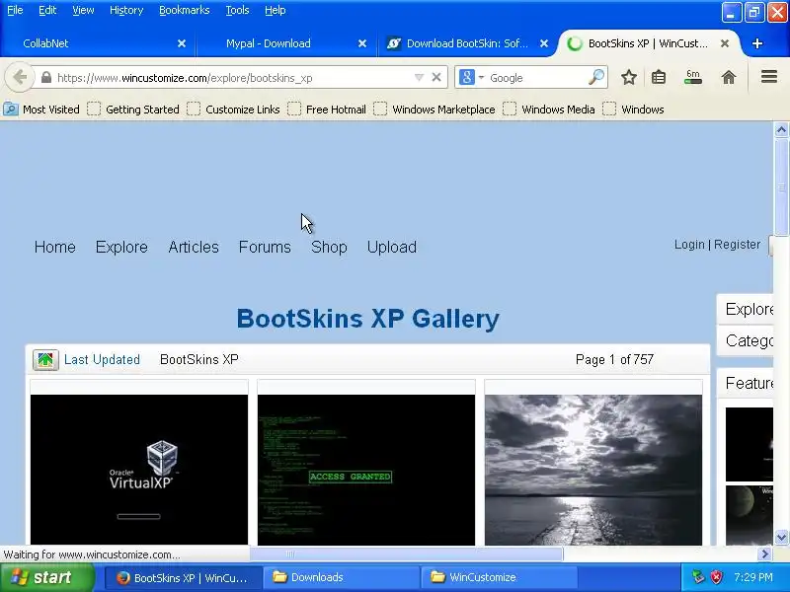790x592 pixels.
Task: Switch to the WinCustomize taskbar folder
Action: click(500, 577)
